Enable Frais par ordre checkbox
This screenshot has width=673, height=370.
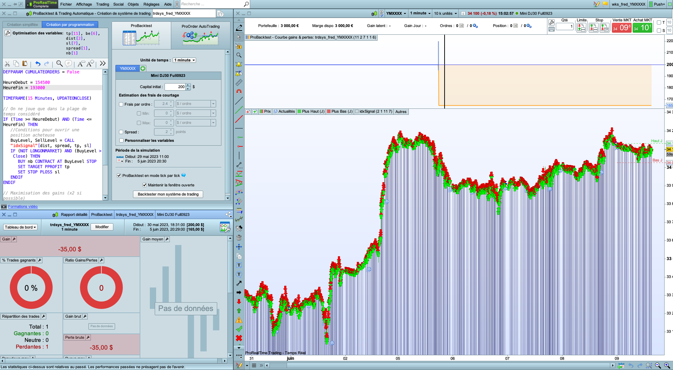121,104
